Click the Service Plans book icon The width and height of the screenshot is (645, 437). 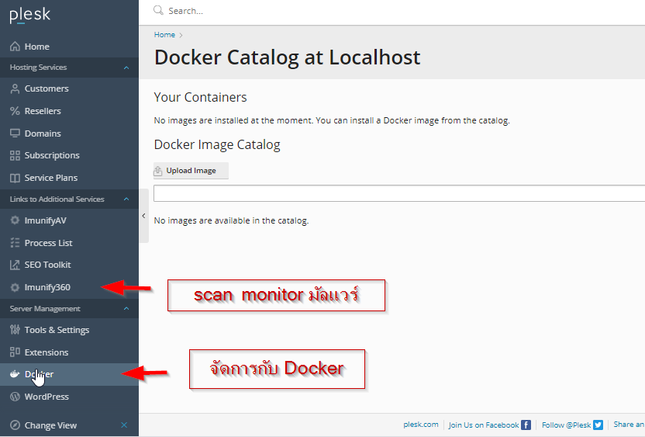click(15, 178)
